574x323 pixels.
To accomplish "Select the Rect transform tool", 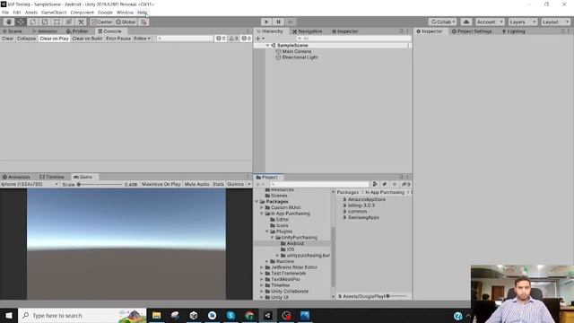I will (x=57, y=22).
